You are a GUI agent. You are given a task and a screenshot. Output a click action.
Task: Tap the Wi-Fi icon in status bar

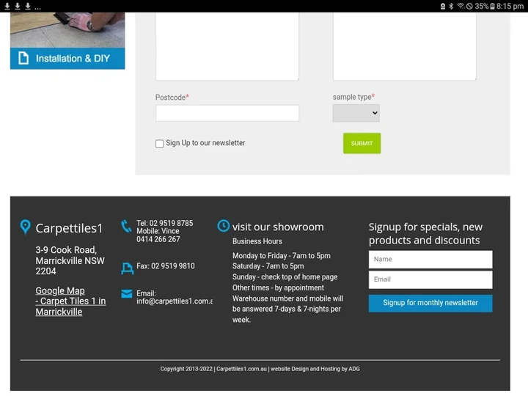460,6
